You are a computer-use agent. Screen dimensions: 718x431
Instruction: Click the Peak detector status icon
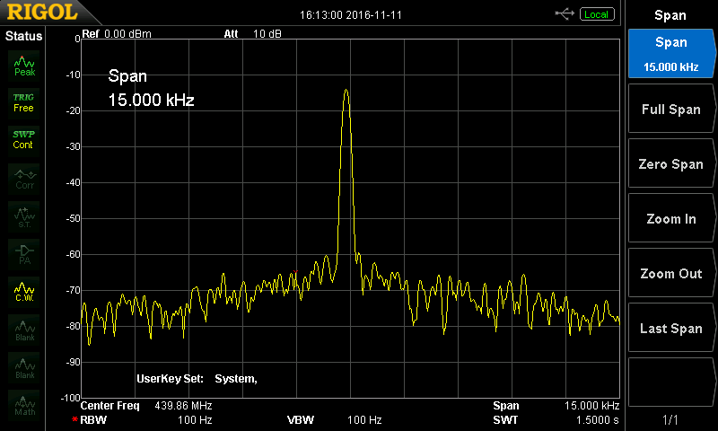pos(24,65)
